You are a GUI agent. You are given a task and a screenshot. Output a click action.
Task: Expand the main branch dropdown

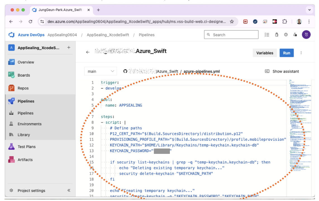coord(101,71)
